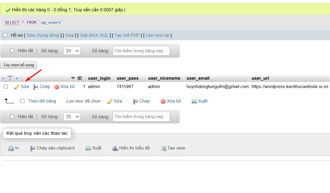Click the printer icon next to In
The width and height of the screenshot is (330, 193).
[11, 148]
